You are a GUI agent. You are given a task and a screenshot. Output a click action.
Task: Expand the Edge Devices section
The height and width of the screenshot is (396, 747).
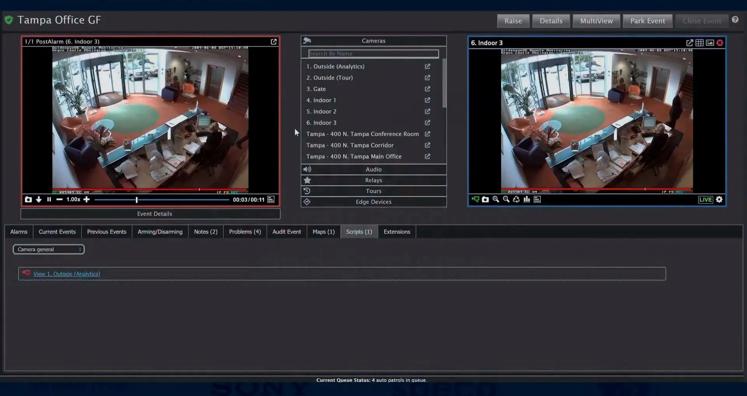[373, 202]
